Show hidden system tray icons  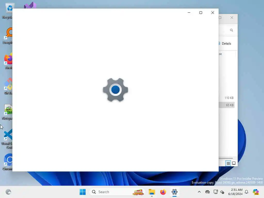click(199, 192)
